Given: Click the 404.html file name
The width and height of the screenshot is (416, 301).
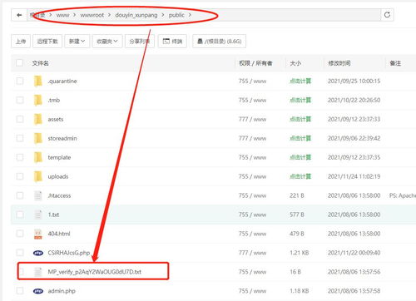Looking at the screenshot, I should click(59, 234).
